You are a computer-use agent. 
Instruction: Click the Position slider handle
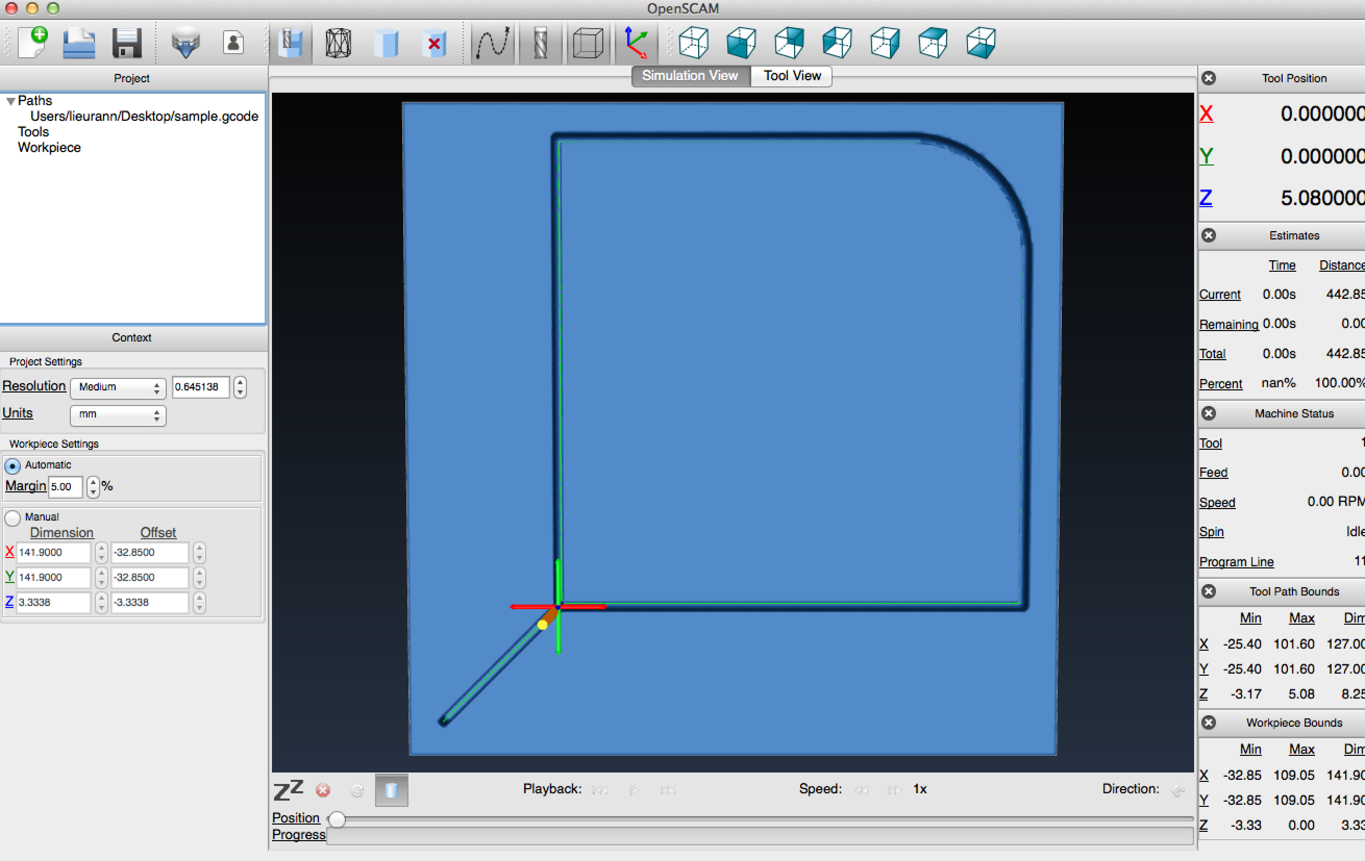[337, 819]
